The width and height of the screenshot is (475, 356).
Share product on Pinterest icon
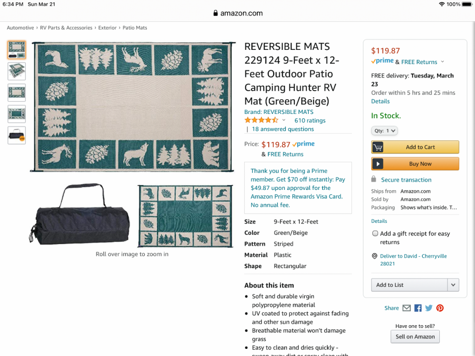440,308
